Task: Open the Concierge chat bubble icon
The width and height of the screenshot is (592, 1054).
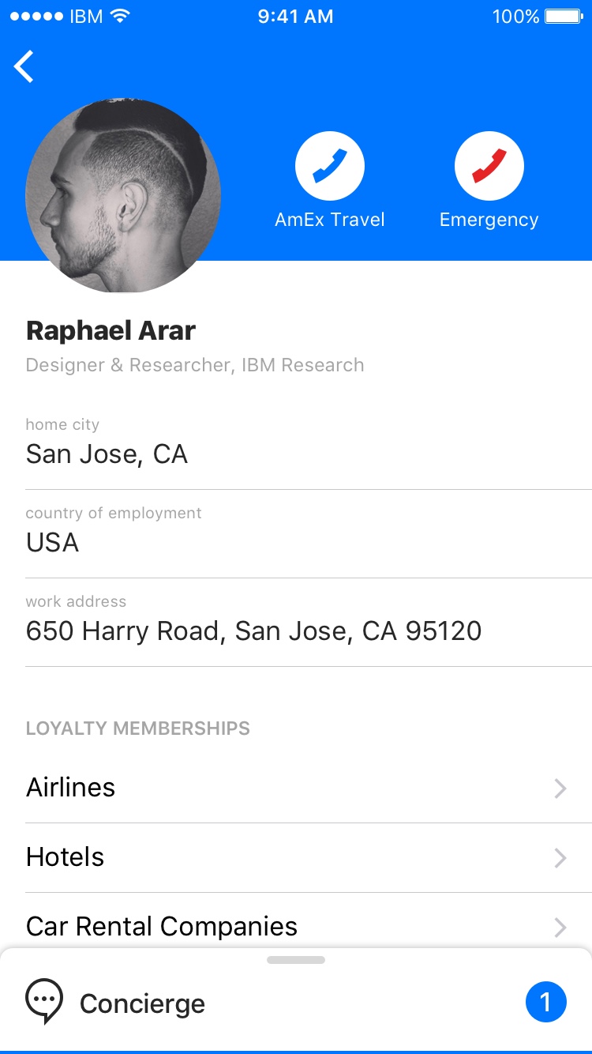Action: click(x=44, y=1002)
